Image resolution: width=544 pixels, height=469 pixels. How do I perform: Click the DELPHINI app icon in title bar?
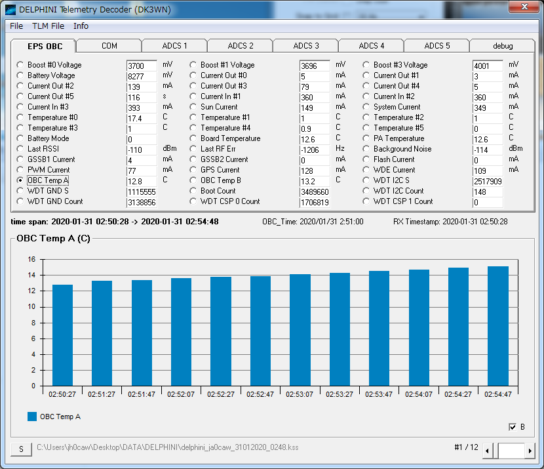point(10,9)
